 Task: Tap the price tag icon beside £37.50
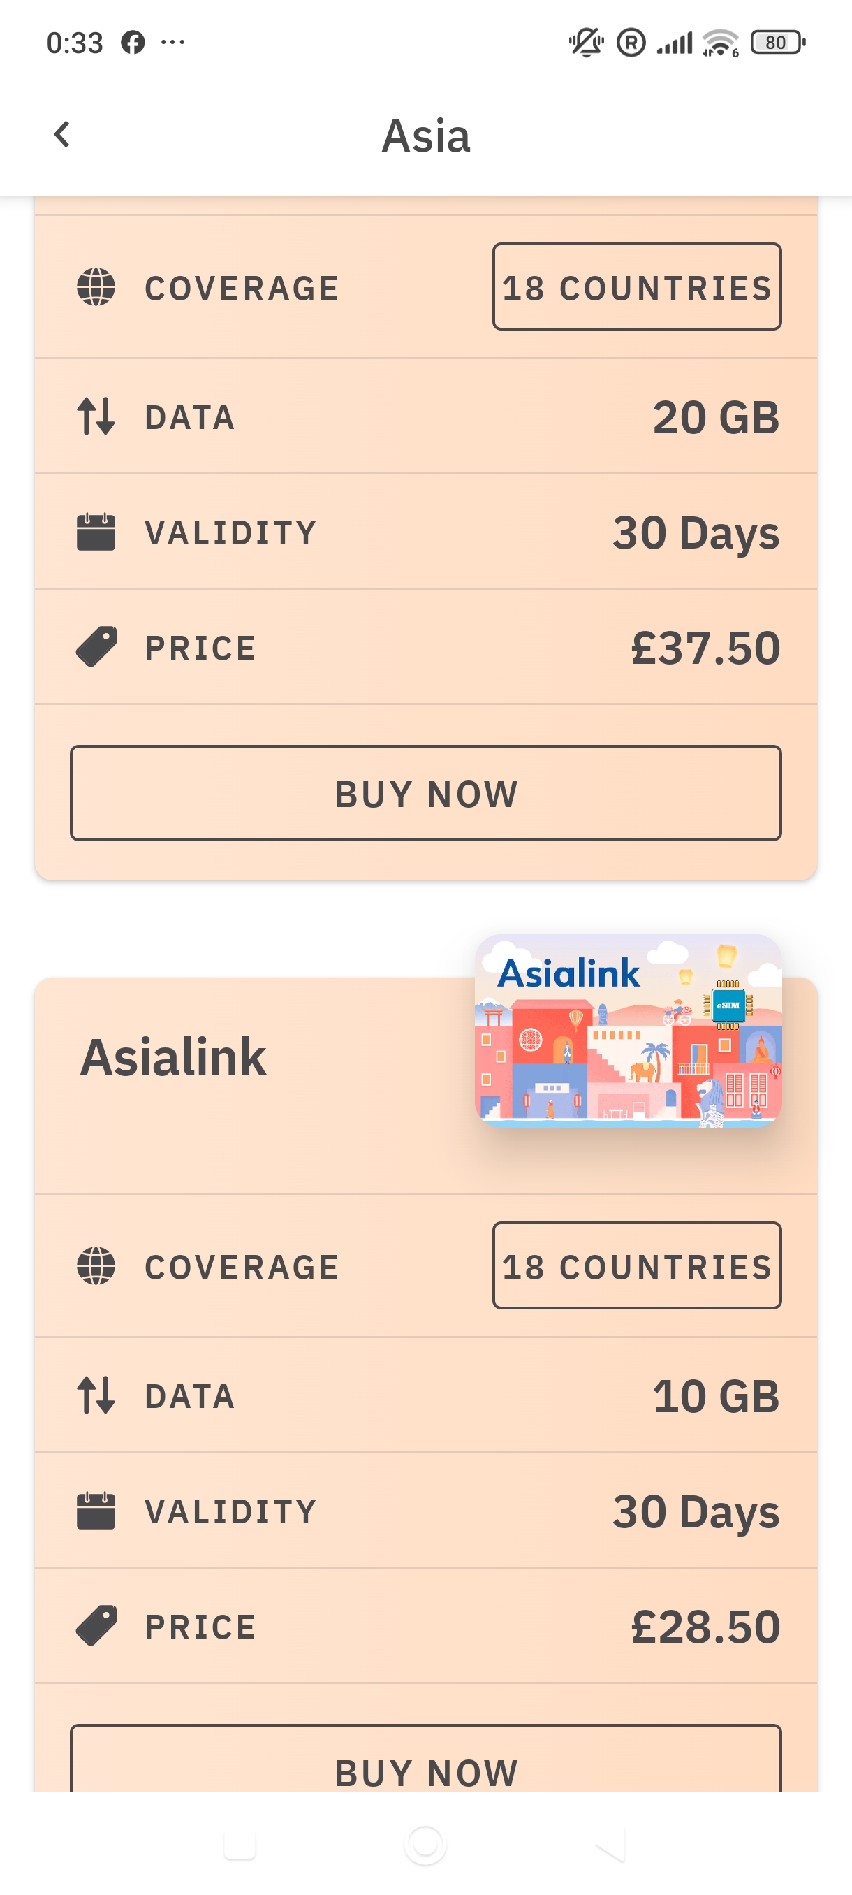tap(96, 647)
